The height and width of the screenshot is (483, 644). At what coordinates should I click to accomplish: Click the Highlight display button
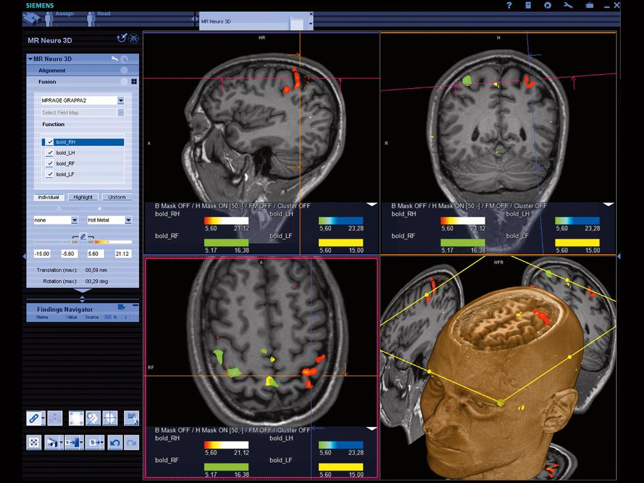point(82,197)
